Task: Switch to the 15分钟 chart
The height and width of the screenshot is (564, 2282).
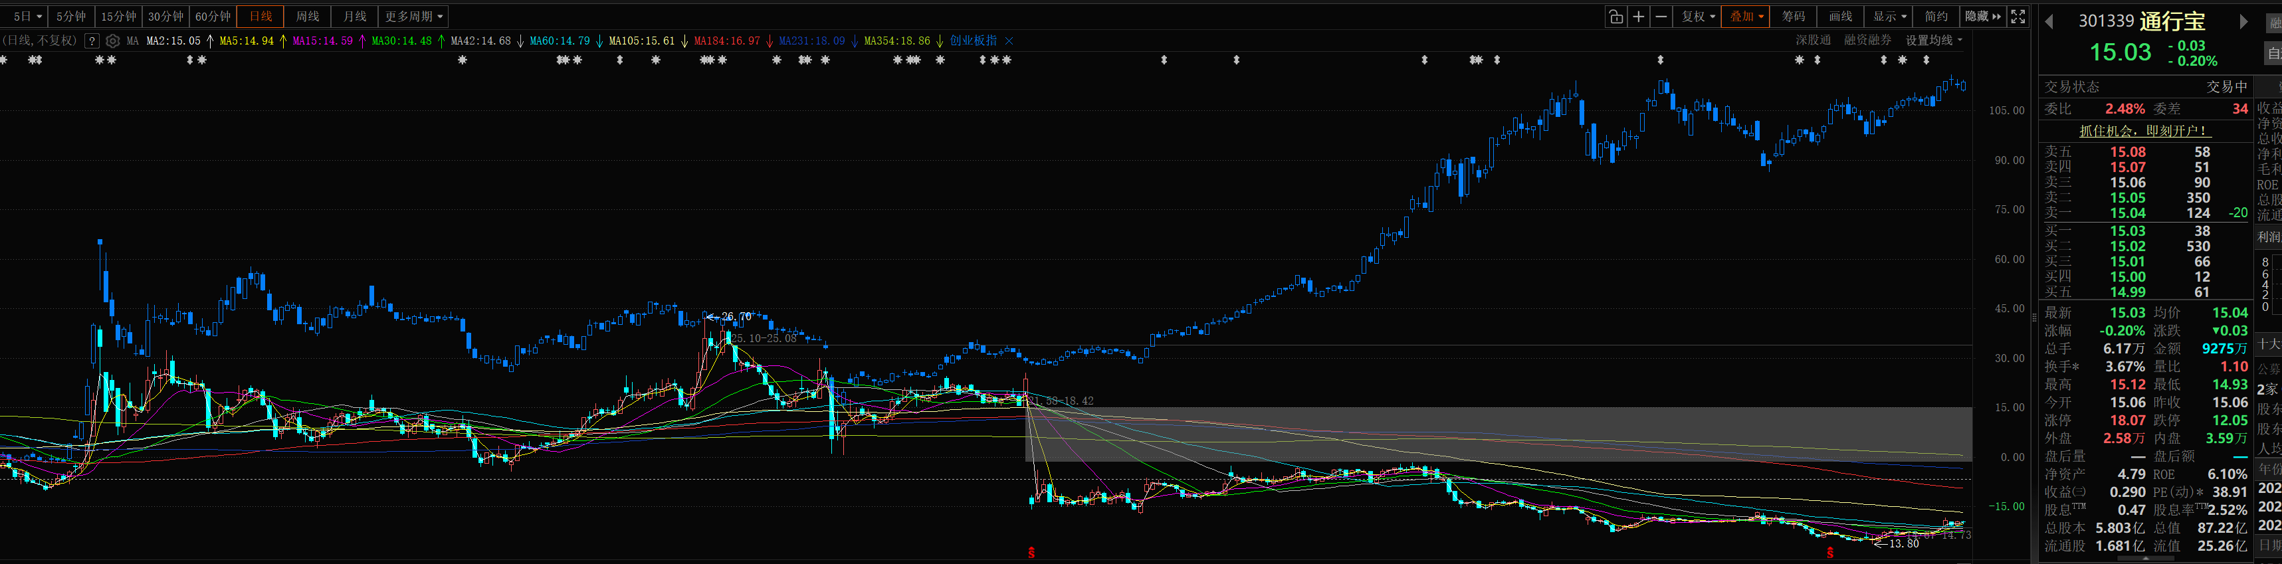Action: click(118, 17)
